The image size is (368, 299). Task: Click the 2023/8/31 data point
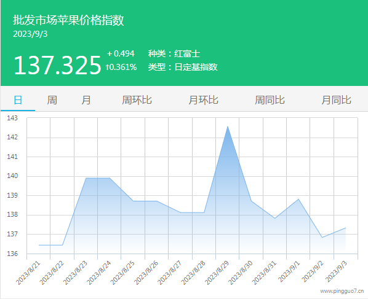[275, 218]
